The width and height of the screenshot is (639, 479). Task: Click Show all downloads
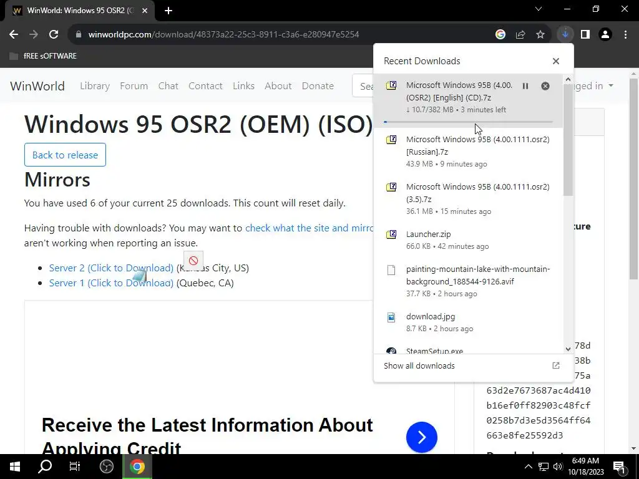[419, 365]
